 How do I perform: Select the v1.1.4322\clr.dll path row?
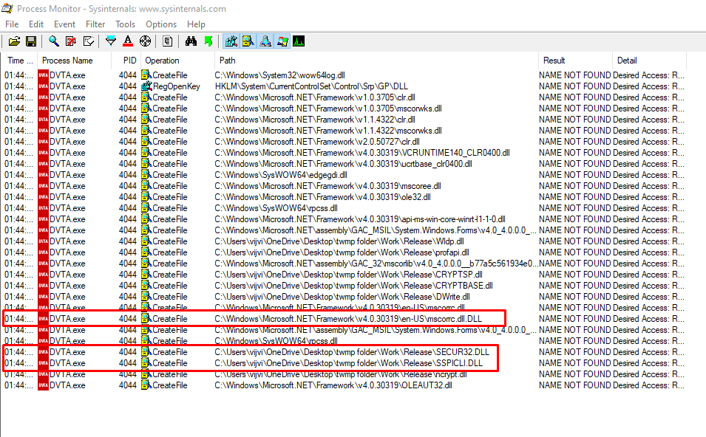tap(315, 120)
